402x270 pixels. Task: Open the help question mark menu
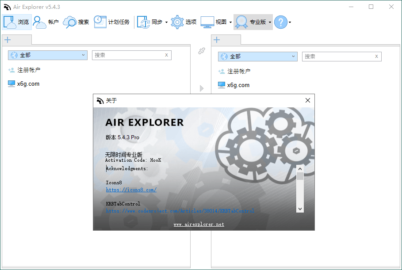[280, 22]
